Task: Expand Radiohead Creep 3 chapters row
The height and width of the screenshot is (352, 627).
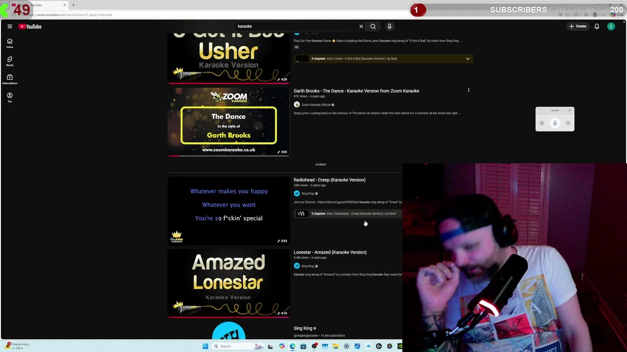Action: pos(348,214)
